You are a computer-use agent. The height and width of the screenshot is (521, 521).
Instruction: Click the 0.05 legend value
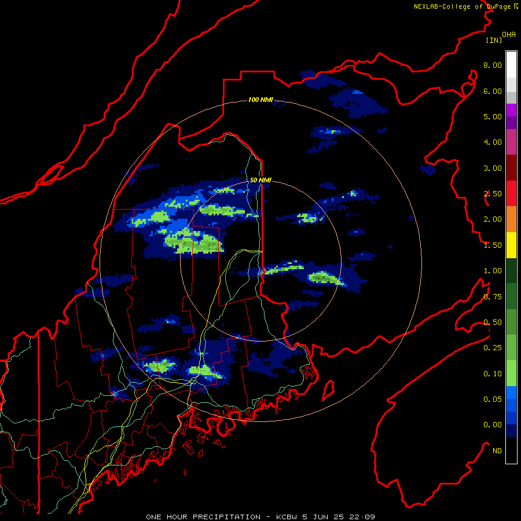pos(493,399)
